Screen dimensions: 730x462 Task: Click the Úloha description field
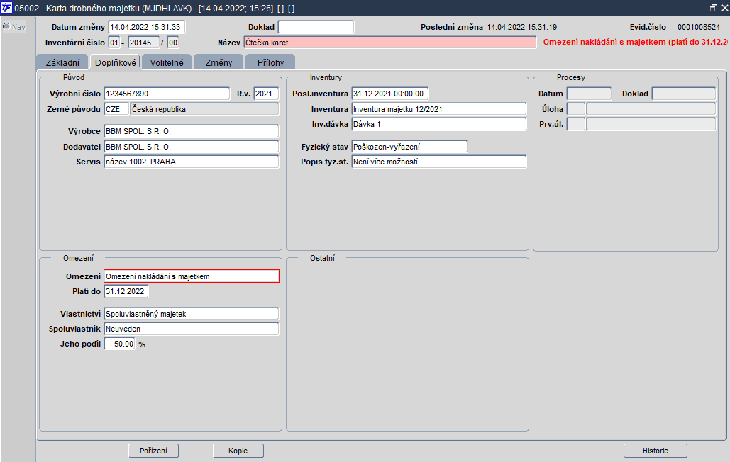point(651,109)
